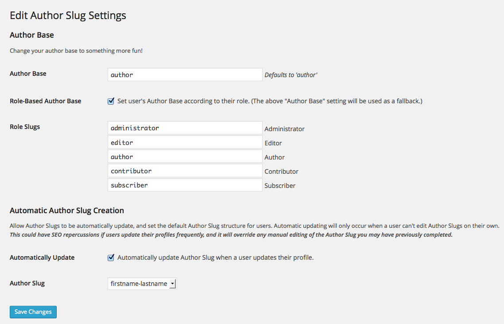Screen dimensions: 504x324
Task: Click the bold italic SEO repercussions warning
Action: coord(231,235)
